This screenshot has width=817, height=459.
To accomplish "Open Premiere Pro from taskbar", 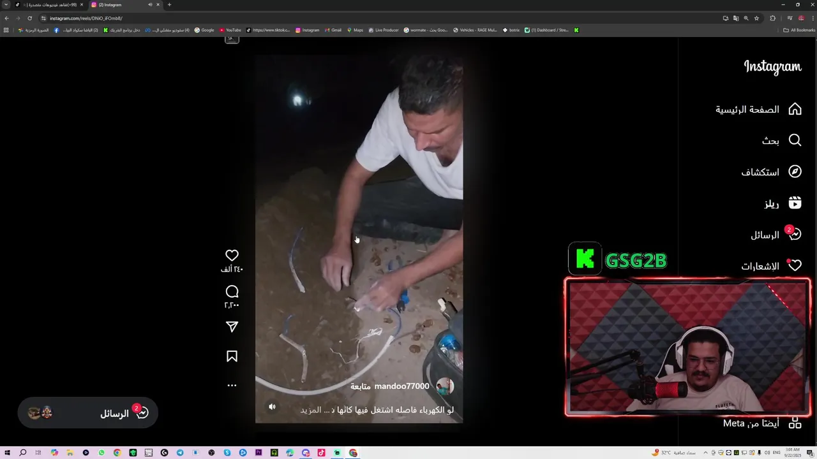I will pyautogui.click(x=259, y=453).
